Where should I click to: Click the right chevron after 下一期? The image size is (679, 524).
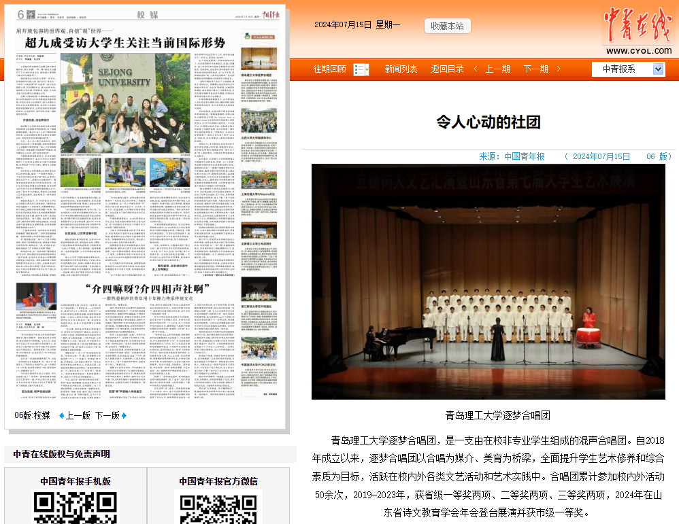tap(559, 69)
